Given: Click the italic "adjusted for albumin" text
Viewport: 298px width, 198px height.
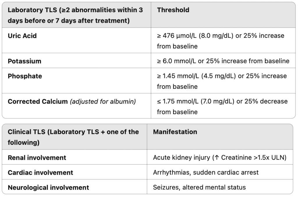Looking at the screenshot, I should coord(102,102).
